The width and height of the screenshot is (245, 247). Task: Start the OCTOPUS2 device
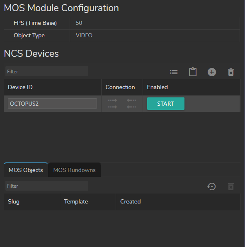tap(165, 104)
